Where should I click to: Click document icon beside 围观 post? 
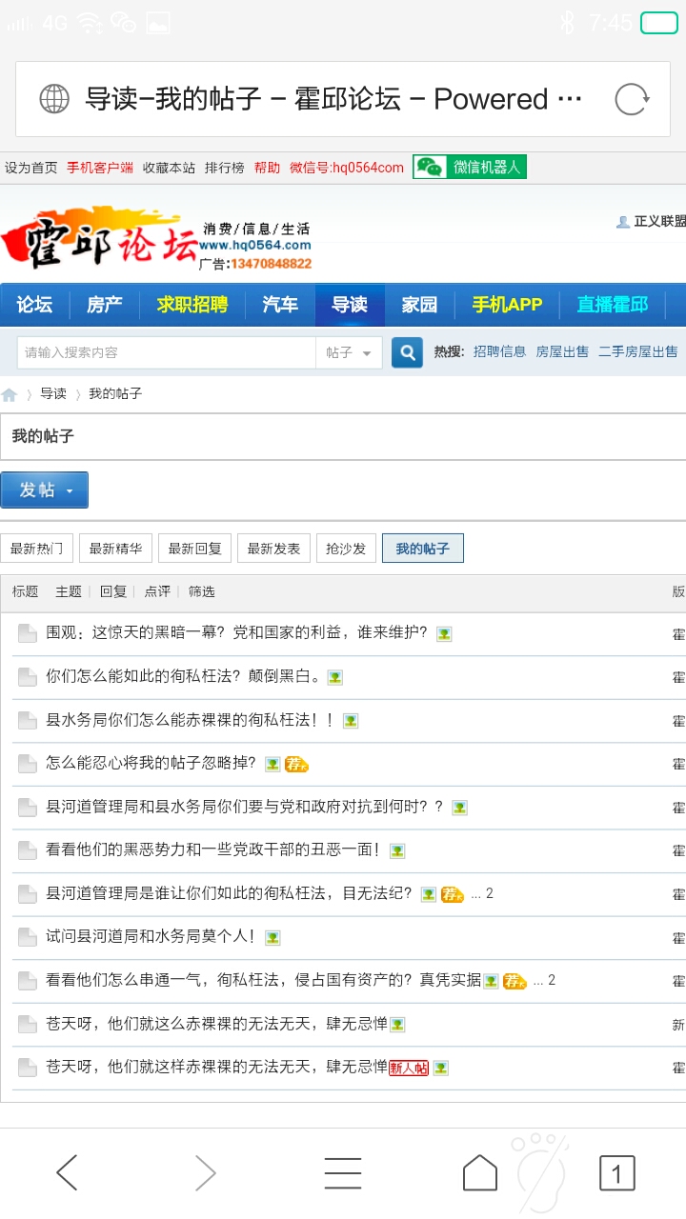(x=27, y=634)
